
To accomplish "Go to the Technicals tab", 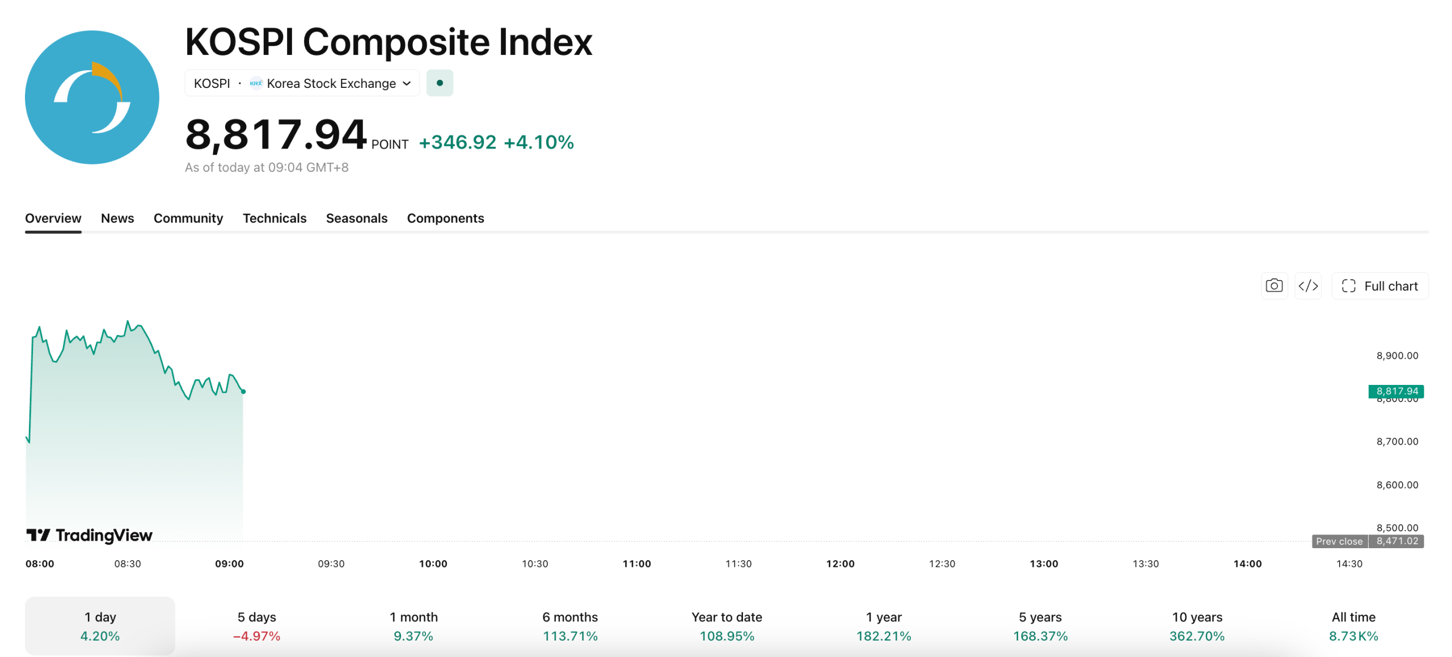I will click(x=275, y=218).
